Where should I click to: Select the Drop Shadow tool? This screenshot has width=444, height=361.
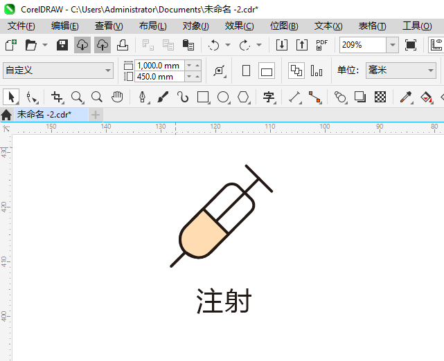tap(360, 97)
